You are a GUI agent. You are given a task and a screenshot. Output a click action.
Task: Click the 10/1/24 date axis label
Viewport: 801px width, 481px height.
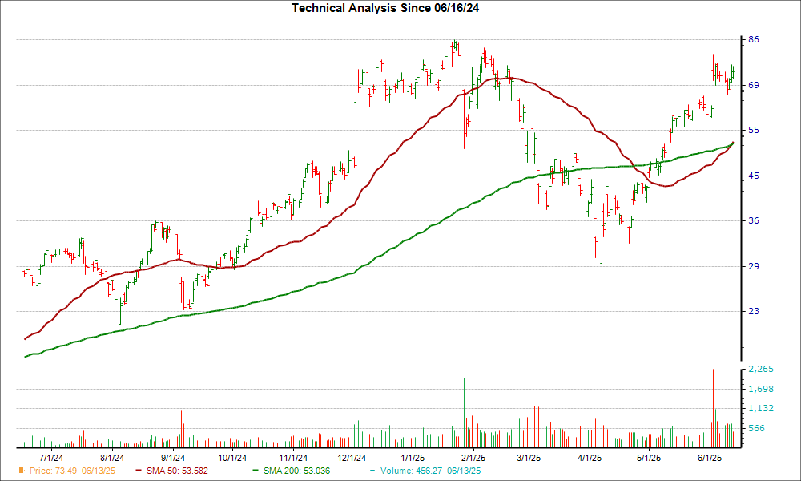pos(232,458)
